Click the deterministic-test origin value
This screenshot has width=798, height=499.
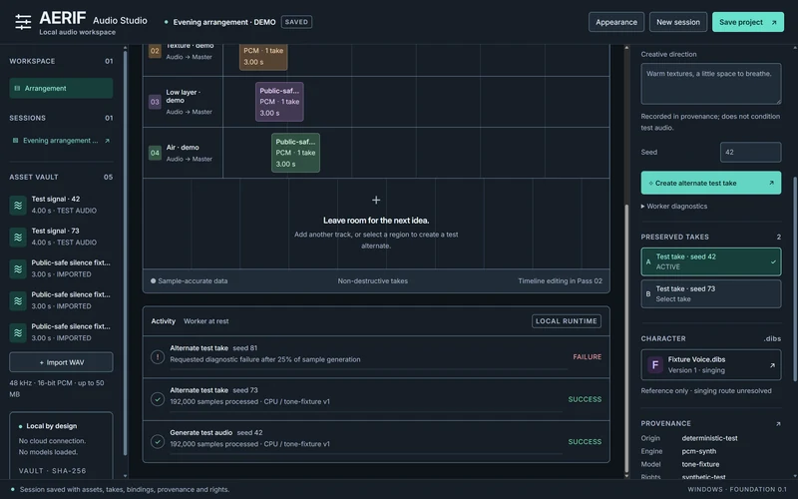[x=709, y=438]
